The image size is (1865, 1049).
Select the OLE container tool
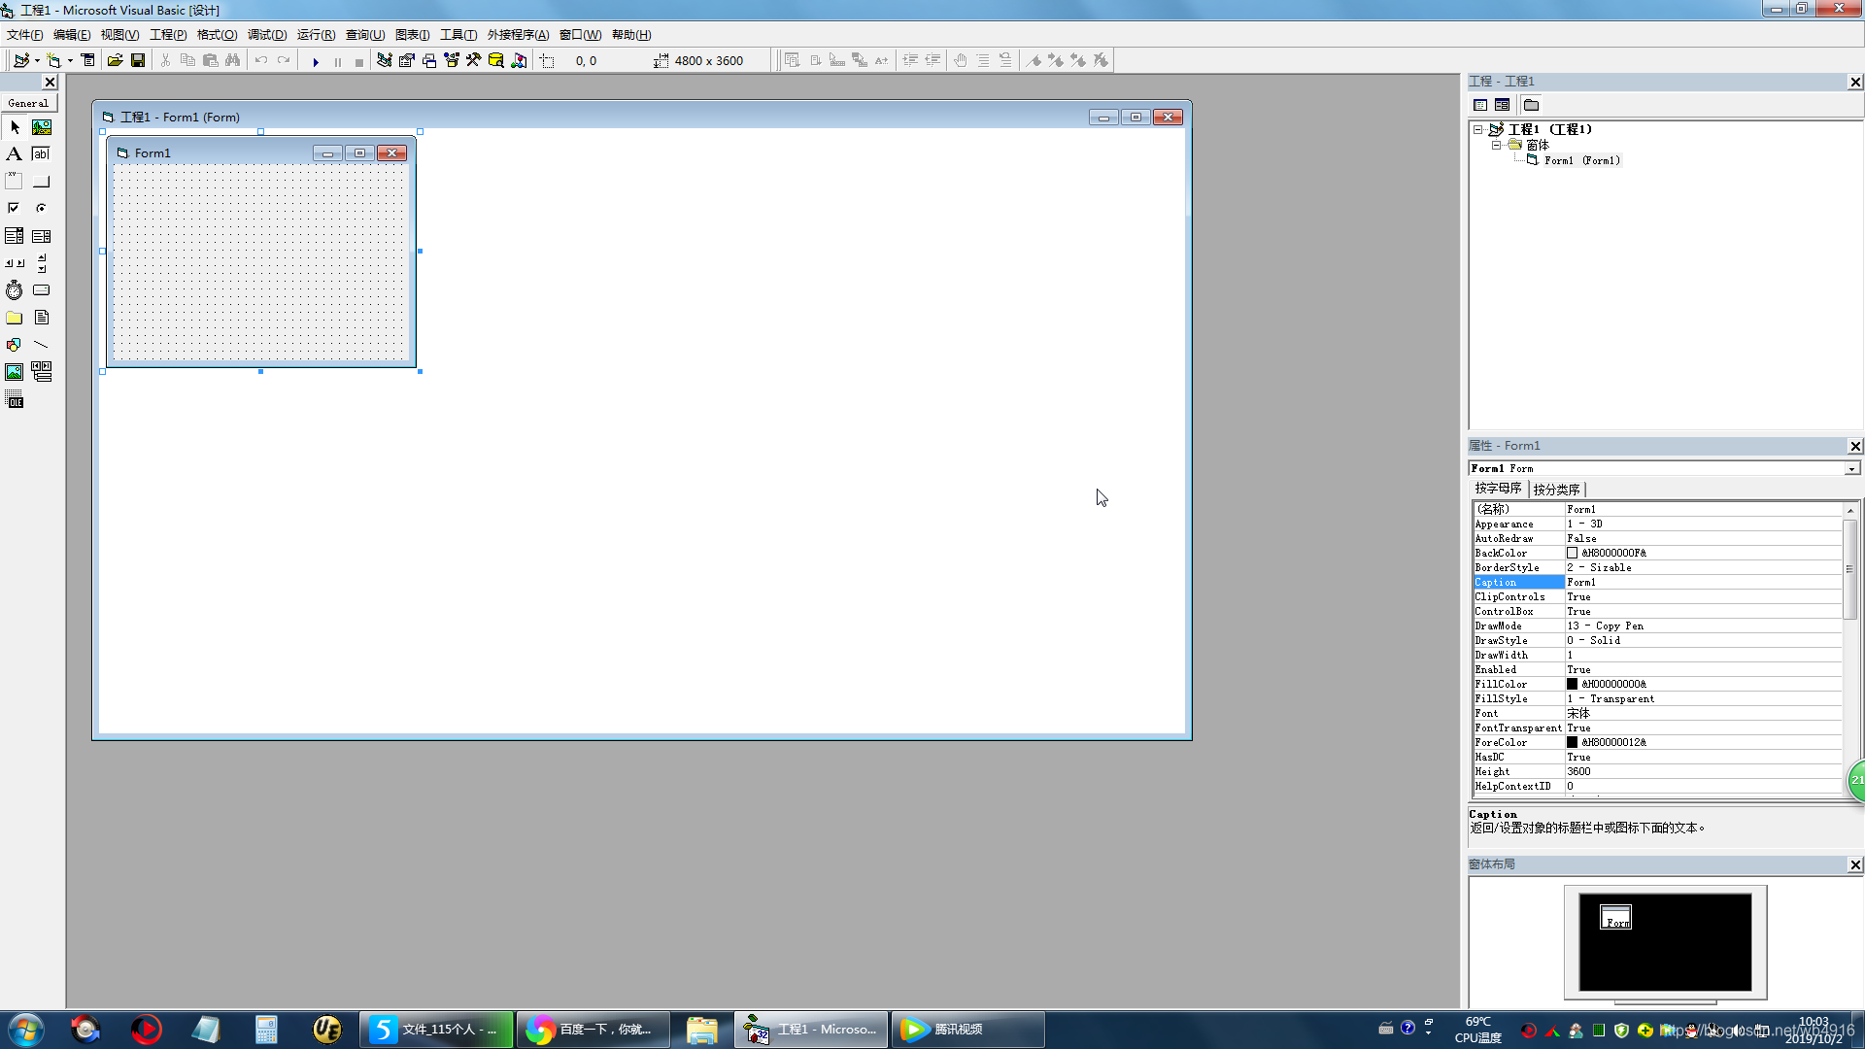click(x=15, y=399)
